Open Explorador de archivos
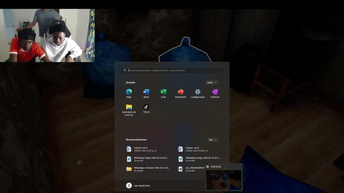This screenshot has height=193, width=344. tap(129, 110)
